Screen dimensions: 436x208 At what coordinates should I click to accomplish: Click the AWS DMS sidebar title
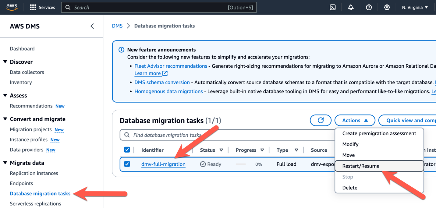coord(25,26)
